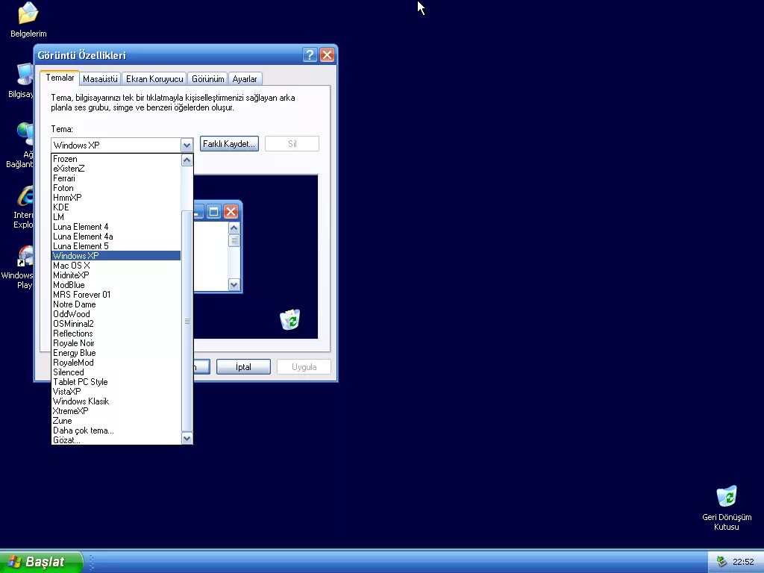Click the theme list scrollbar thumb
This screenshot has height=573, width=764.
tap(187, 321)
